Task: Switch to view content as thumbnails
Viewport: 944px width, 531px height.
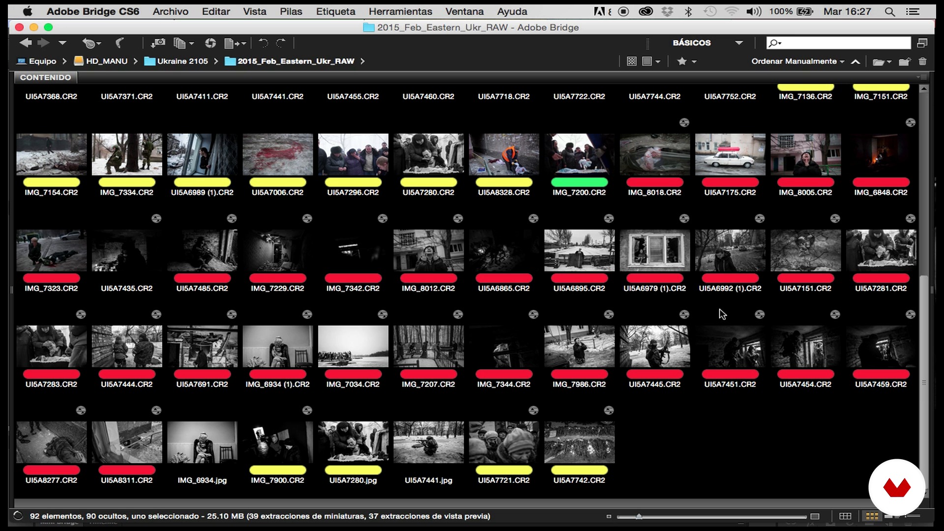Action: [x=872, y=516]
